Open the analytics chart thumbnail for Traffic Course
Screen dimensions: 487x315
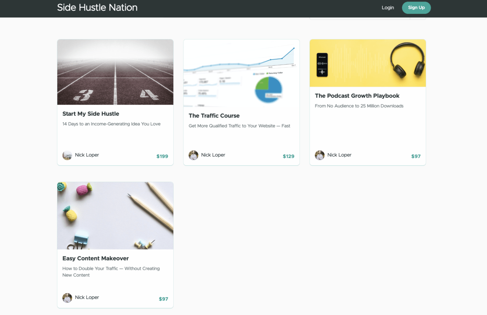pyautogui.click(x=241, y=73)
